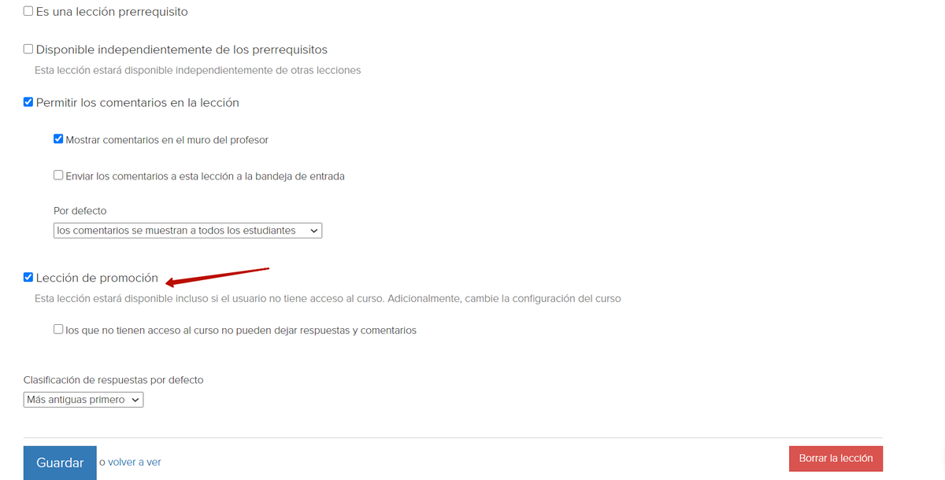Screen dimensions: 945x480
Task: Check box restricting responses from users without access
Action: [58, 330]
